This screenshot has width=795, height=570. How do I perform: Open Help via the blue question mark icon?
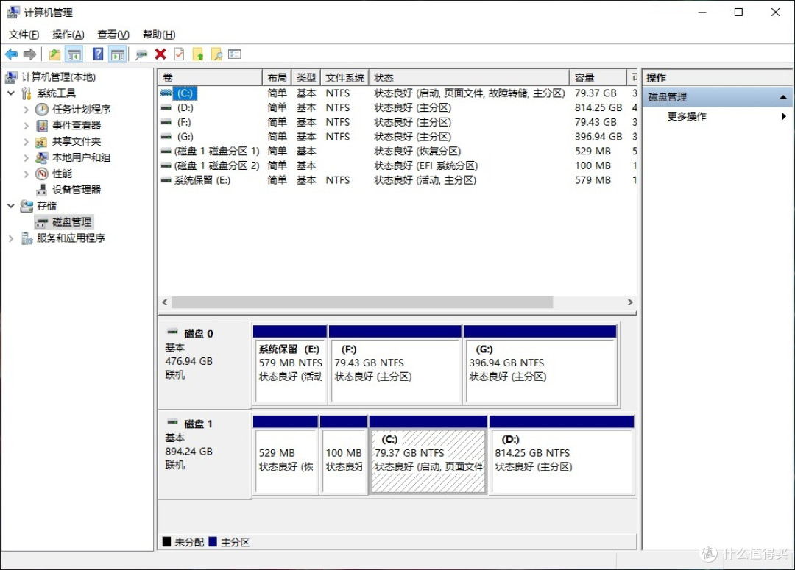click(x=98, y=54)
